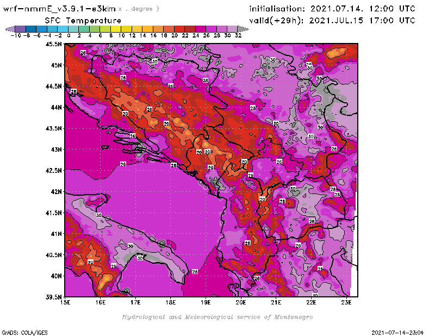Click the '41.5N' latitude label
435x336 pixels.
pyautogui.click(x=53, y=213)
